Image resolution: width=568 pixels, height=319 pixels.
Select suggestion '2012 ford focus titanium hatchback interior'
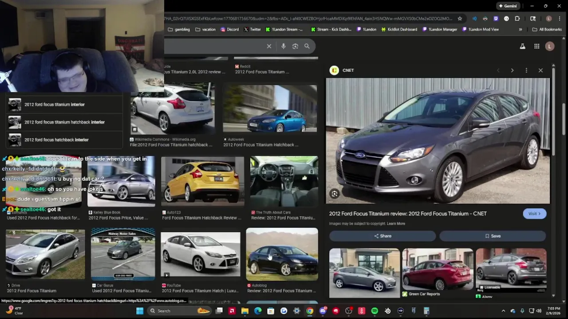pos(64,122)
